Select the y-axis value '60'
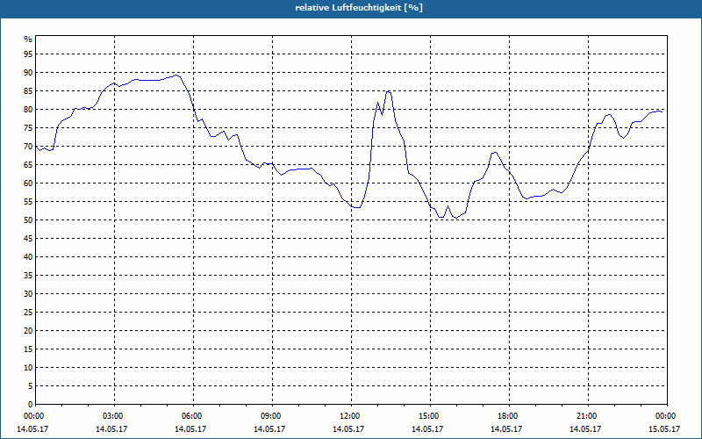The height and width of the screenshot is (439, 702). [x=28, y=184]
